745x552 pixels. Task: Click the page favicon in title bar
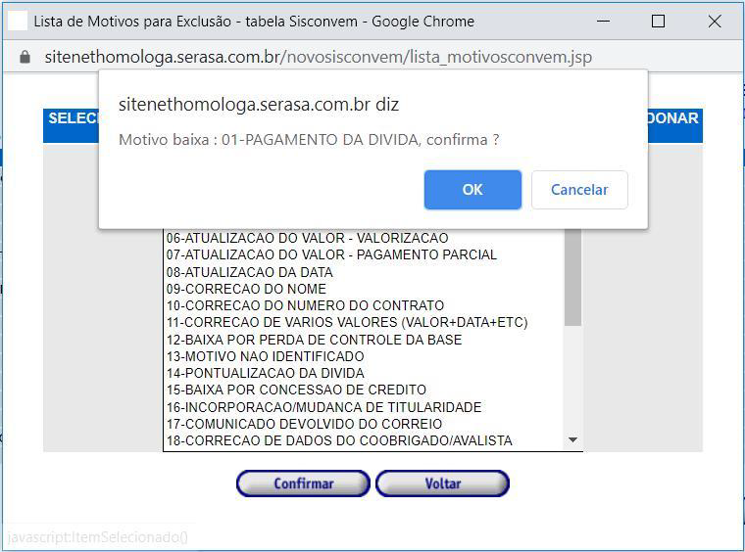[x=17, y=21]
